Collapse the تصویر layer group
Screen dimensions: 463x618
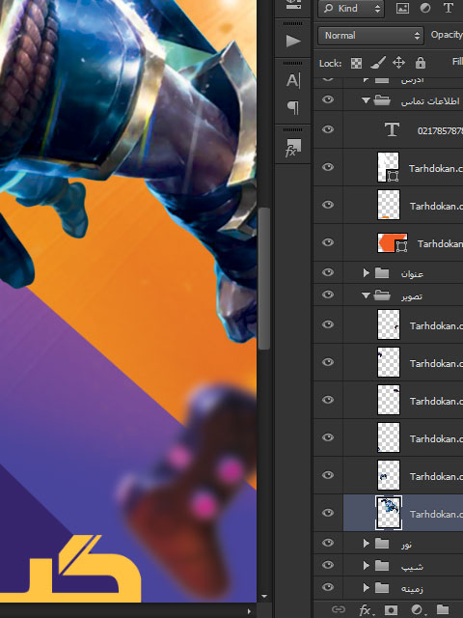tap(366, 295)
